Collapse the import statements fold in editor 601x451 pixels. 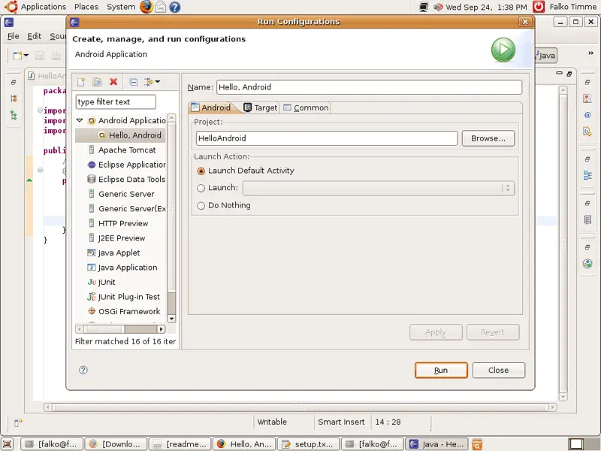coord(40,110)
